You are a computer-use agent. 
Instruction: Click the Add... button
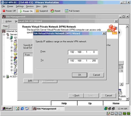coord(31,81)
